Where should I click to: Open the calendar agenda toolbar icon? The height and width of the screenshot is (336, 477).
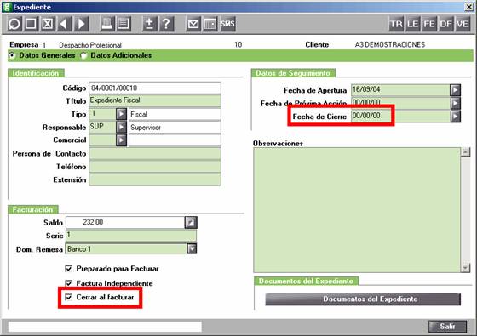(210, 24)
